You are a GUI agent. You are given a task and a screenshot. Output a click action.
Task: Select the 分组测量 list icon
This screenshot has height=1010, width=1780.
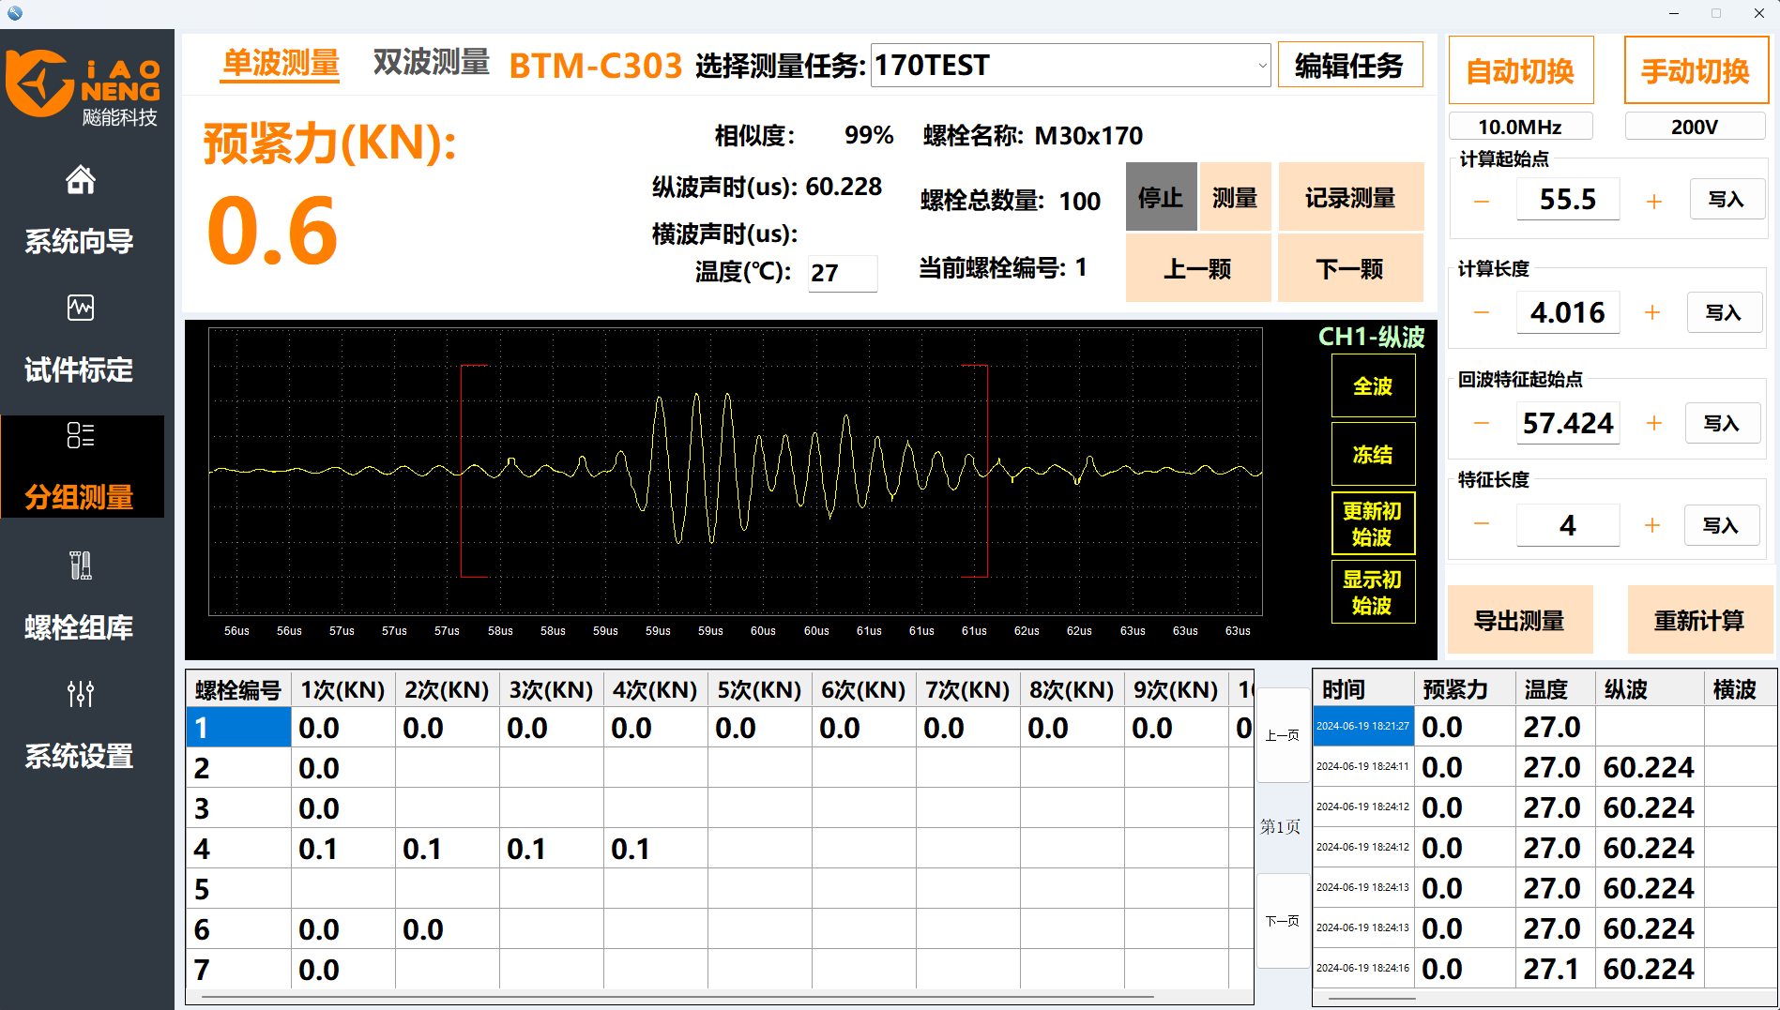coord(80,435)
